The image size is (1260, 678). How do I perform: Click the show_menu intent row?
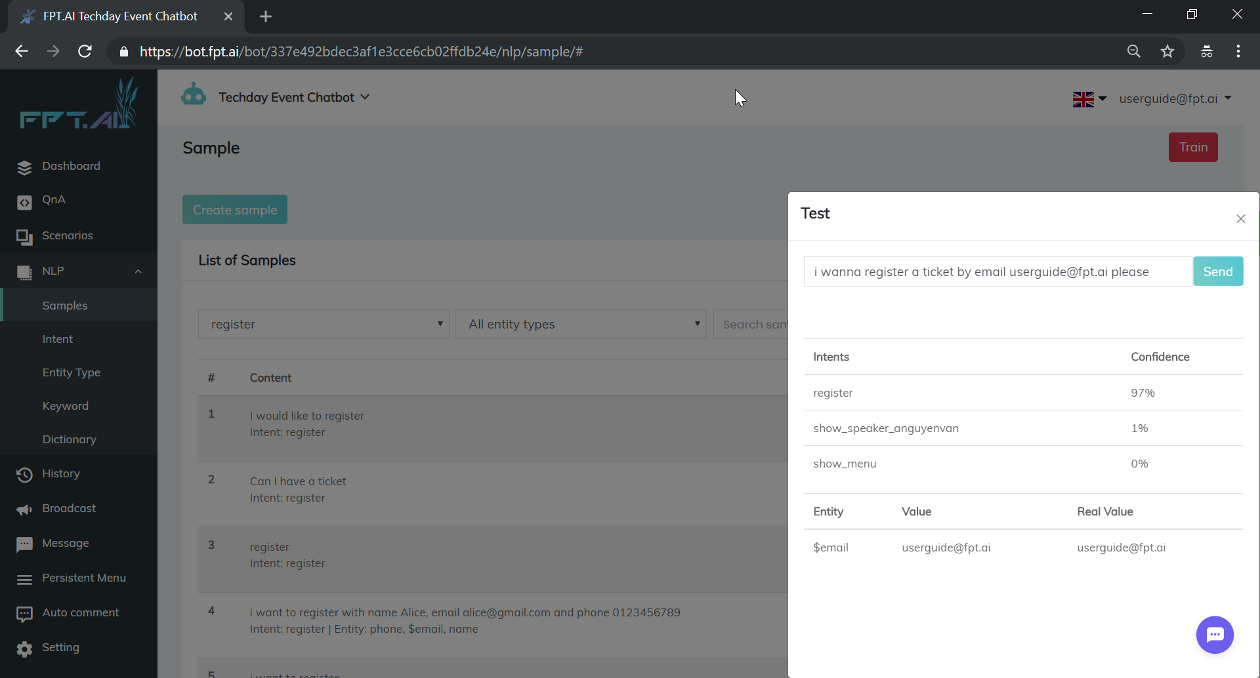click(1023, 464)
